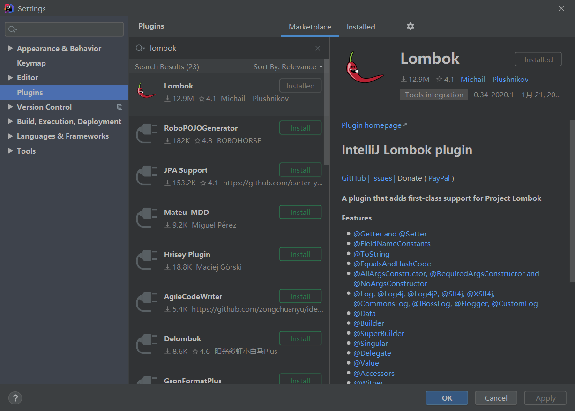This screenshot has height=411, width=575.
Task: Open the @FieldNameConstants link
Action: [392, 243]
